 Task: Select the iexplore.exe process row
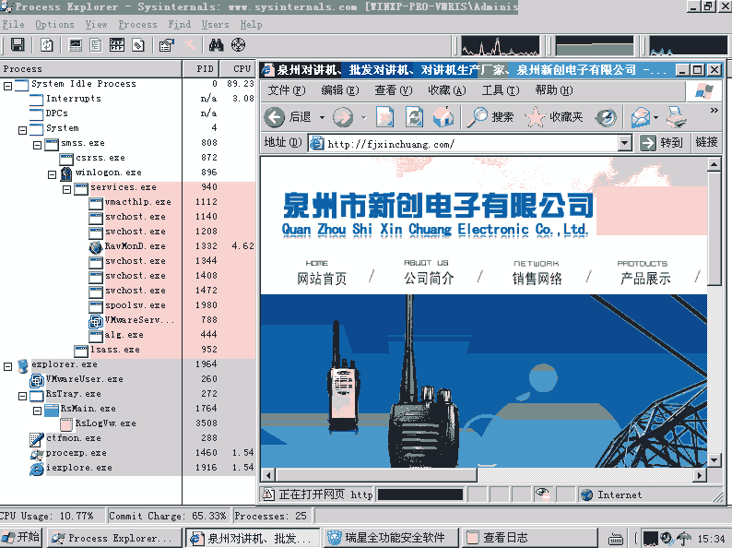(x=128, y=468)
